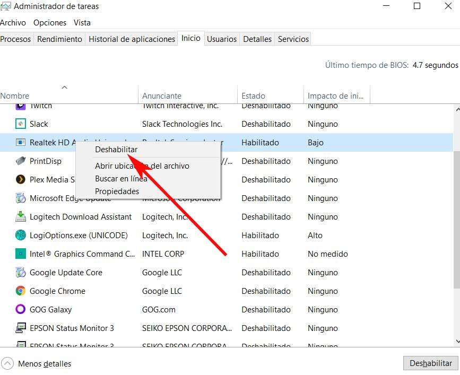460x375 pixels.
Task: Collapse view with Menos detalles arrow icon
Action: coord(7,363)
